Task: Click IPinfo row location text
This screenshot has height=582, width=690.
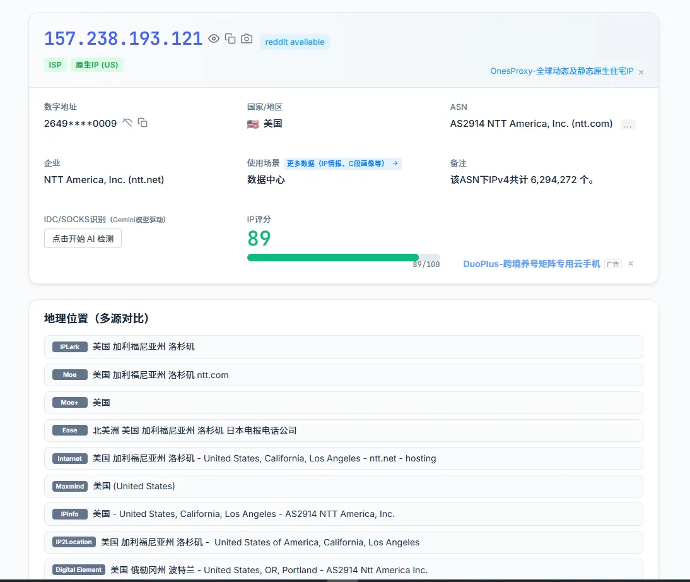Action: pos(243,514)
